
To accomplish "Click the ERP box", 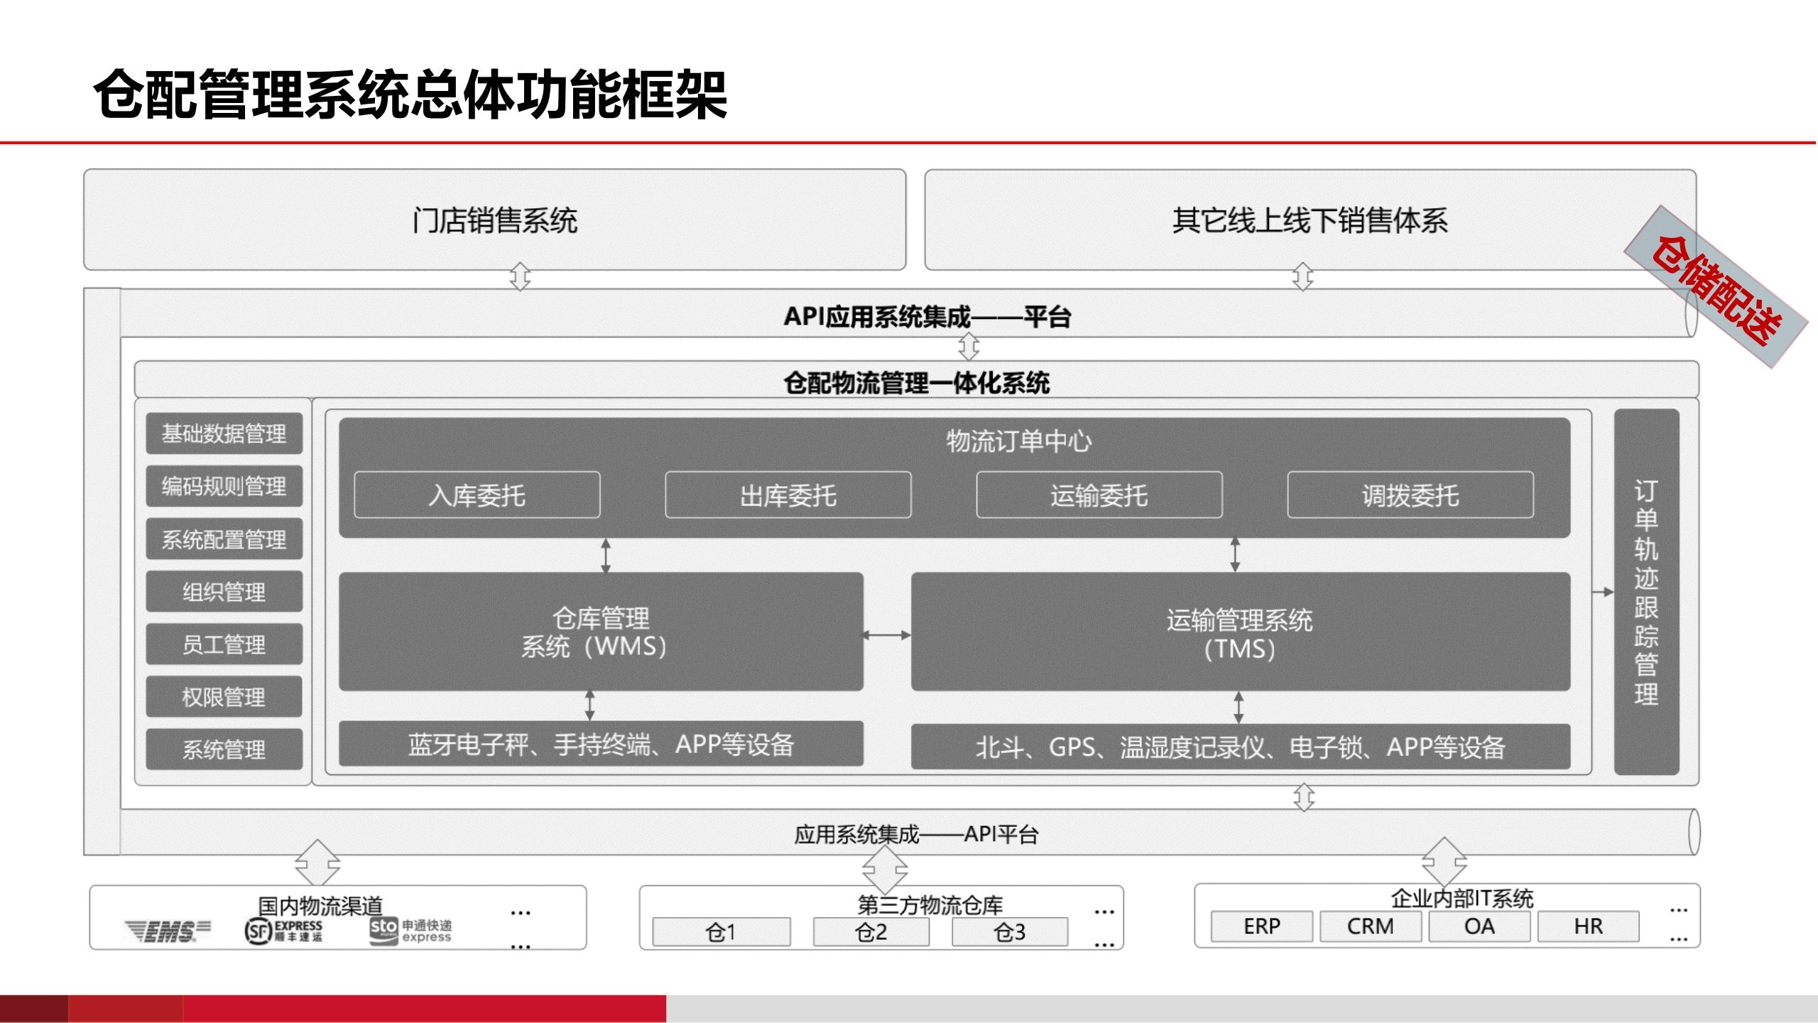I will (x=1261, y=926).
